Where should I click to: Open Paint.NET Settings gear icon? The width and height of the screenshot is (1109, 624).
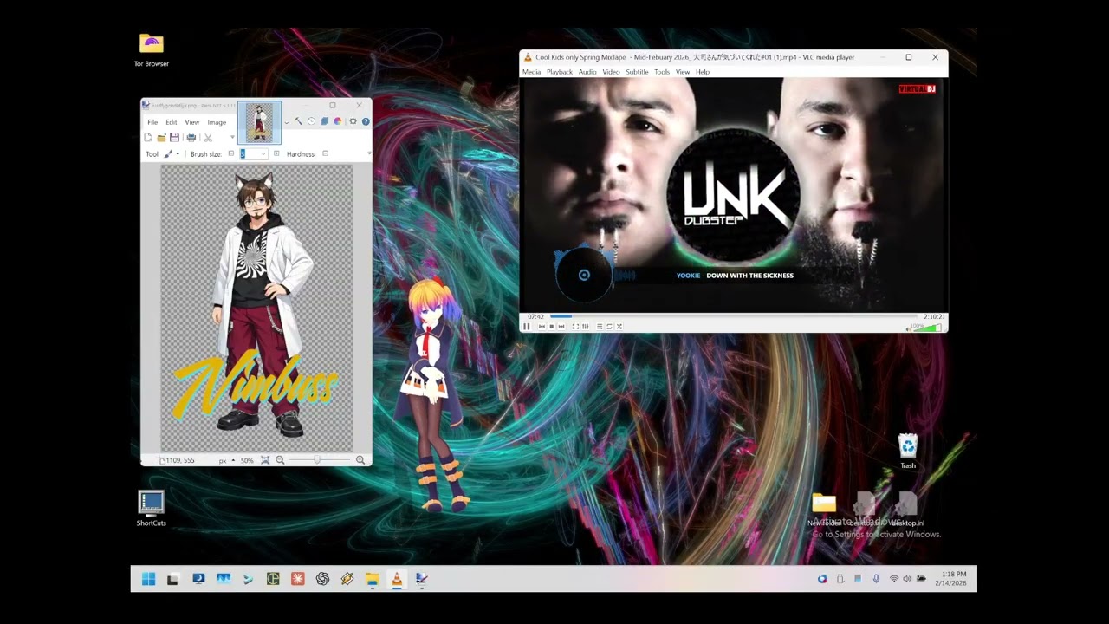coord(353,121)
